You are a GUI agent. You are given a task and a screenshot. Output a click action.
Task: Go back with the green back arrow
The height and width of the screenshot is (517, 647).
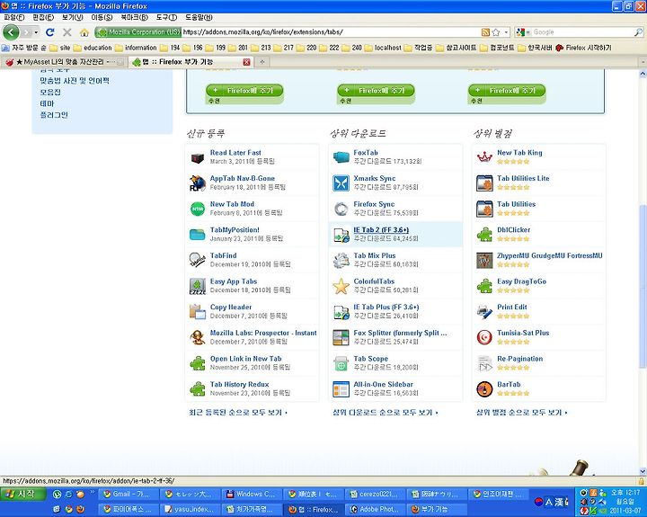point(11,31)
